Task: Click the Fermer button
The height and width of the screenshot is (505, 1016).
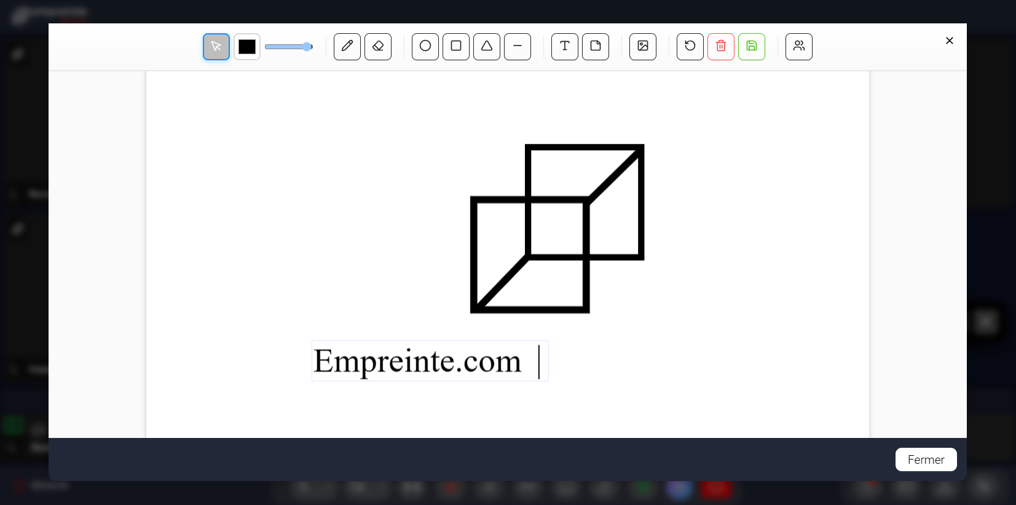Action: click(926, 459)
